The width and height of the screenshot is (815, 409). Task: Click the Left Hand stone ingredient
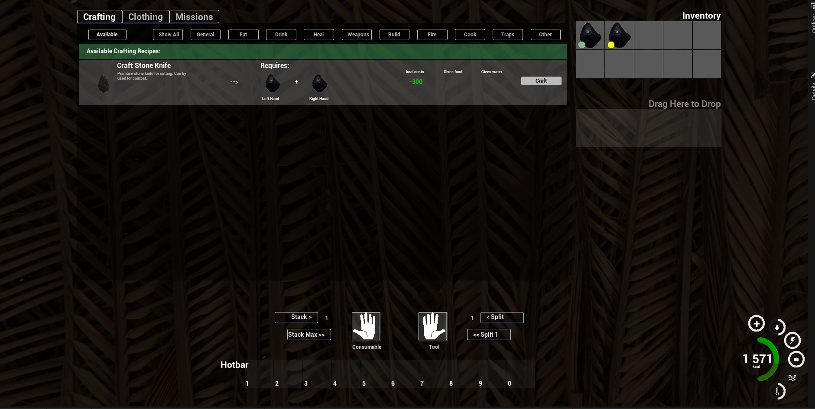tap(272, 83)
